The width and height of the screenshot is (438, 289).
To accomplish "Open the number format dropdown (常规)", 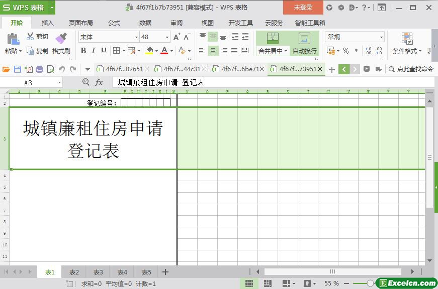I will pos(381,37).
